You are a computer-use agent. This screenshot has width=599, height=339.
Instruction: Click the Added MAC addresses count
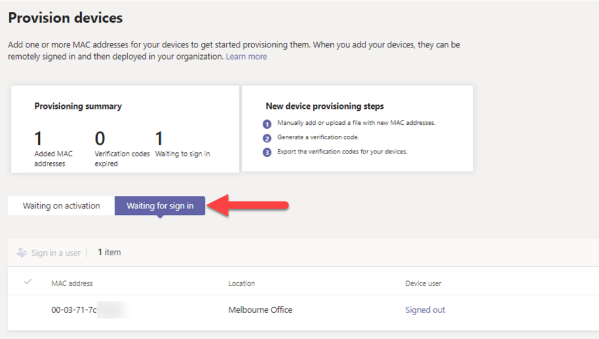pyautogui.click(x=39, y=139)
